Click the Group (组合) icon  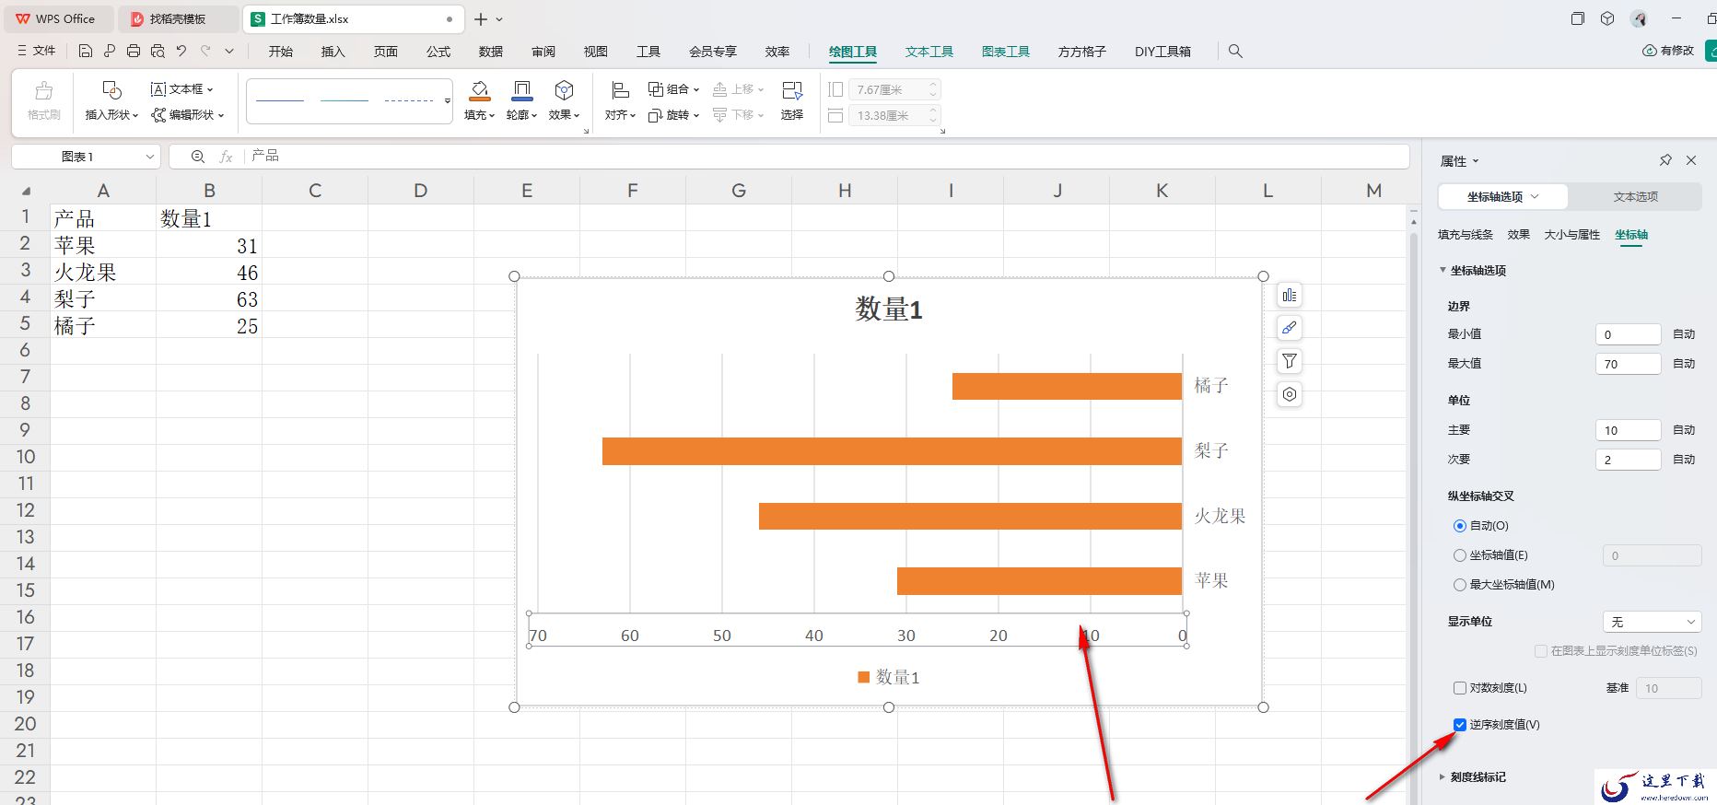(x=656, y=89)
